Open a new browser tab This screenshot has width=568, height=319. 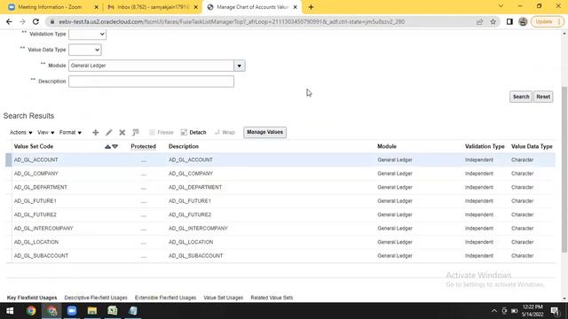tap(311, 7)
